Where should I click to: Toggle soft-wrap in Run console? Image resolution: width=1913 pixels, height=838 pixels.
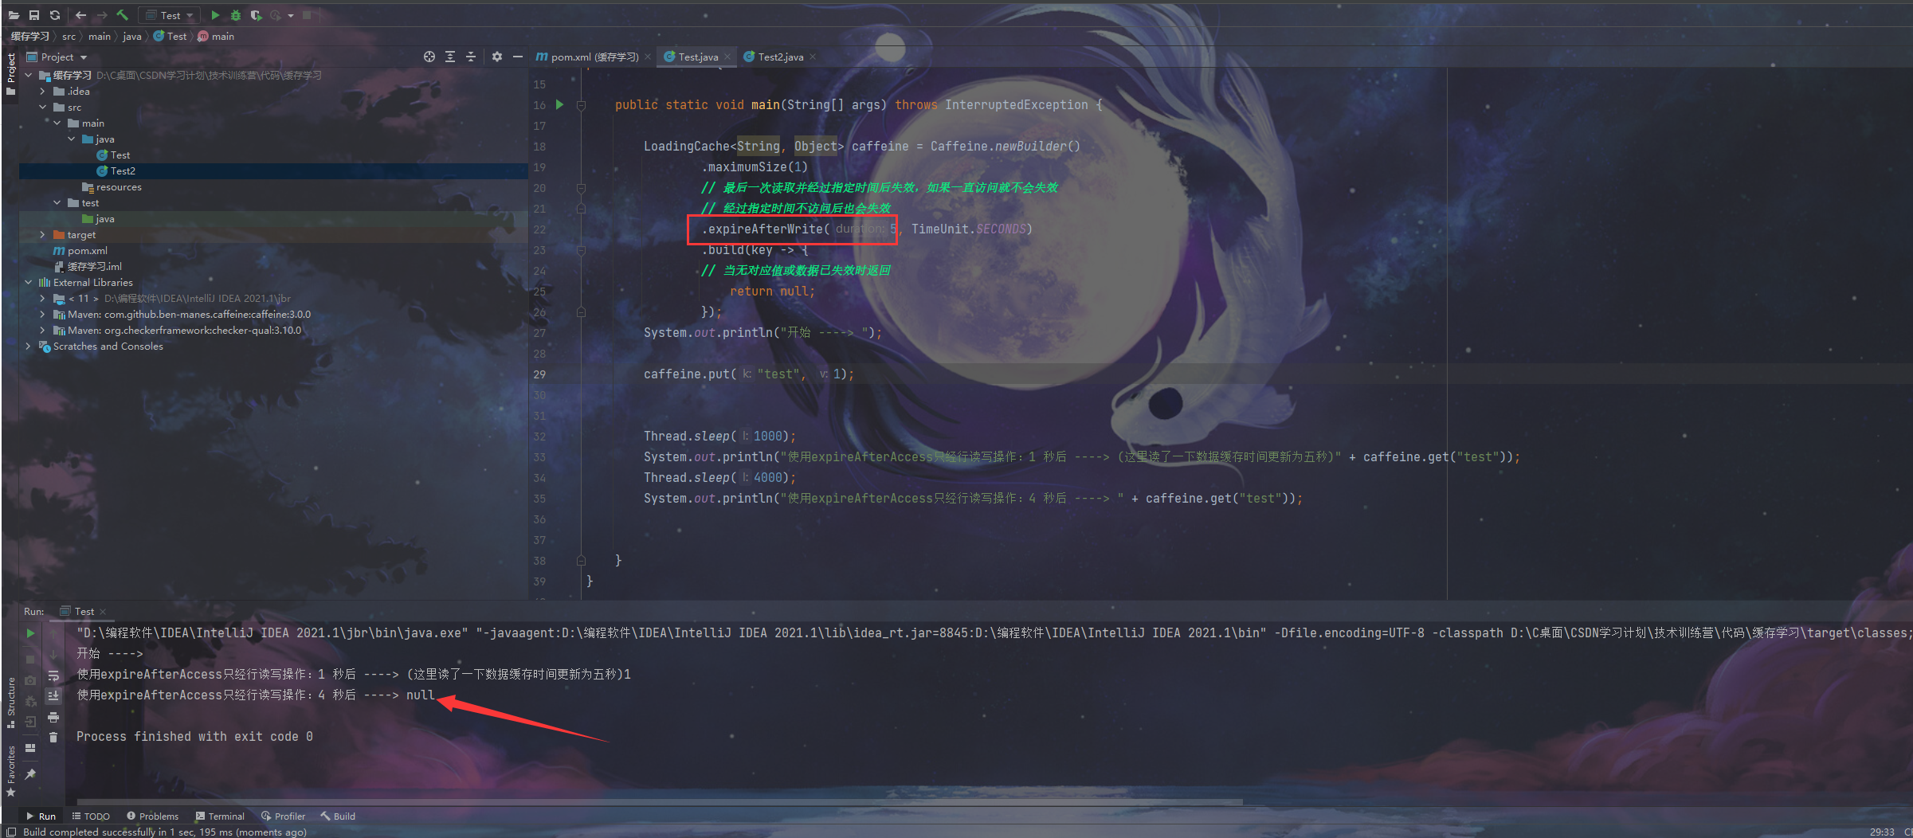53,676
